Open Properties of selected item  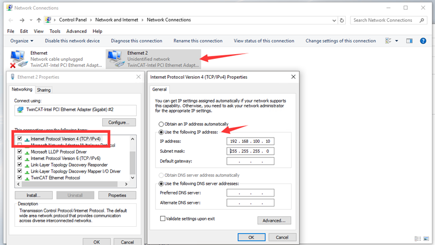117,195
